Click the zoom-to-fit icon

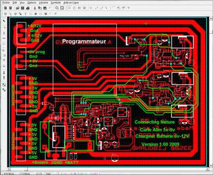tap(62, 8)
